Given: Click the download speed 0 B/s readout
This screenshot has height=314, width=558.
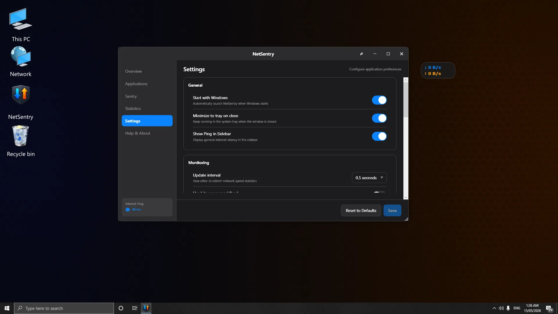Looking at the screenshot, I should click(x=433, y=67).
